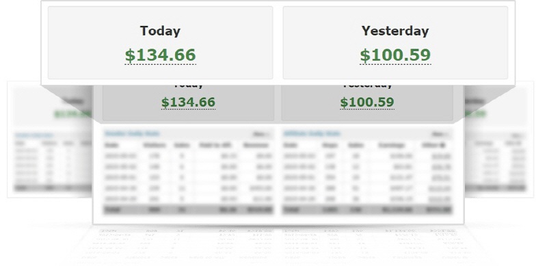The image size is (547, 266).
Task: Click the vendor table's dark Total row
Action: point(189,210)
